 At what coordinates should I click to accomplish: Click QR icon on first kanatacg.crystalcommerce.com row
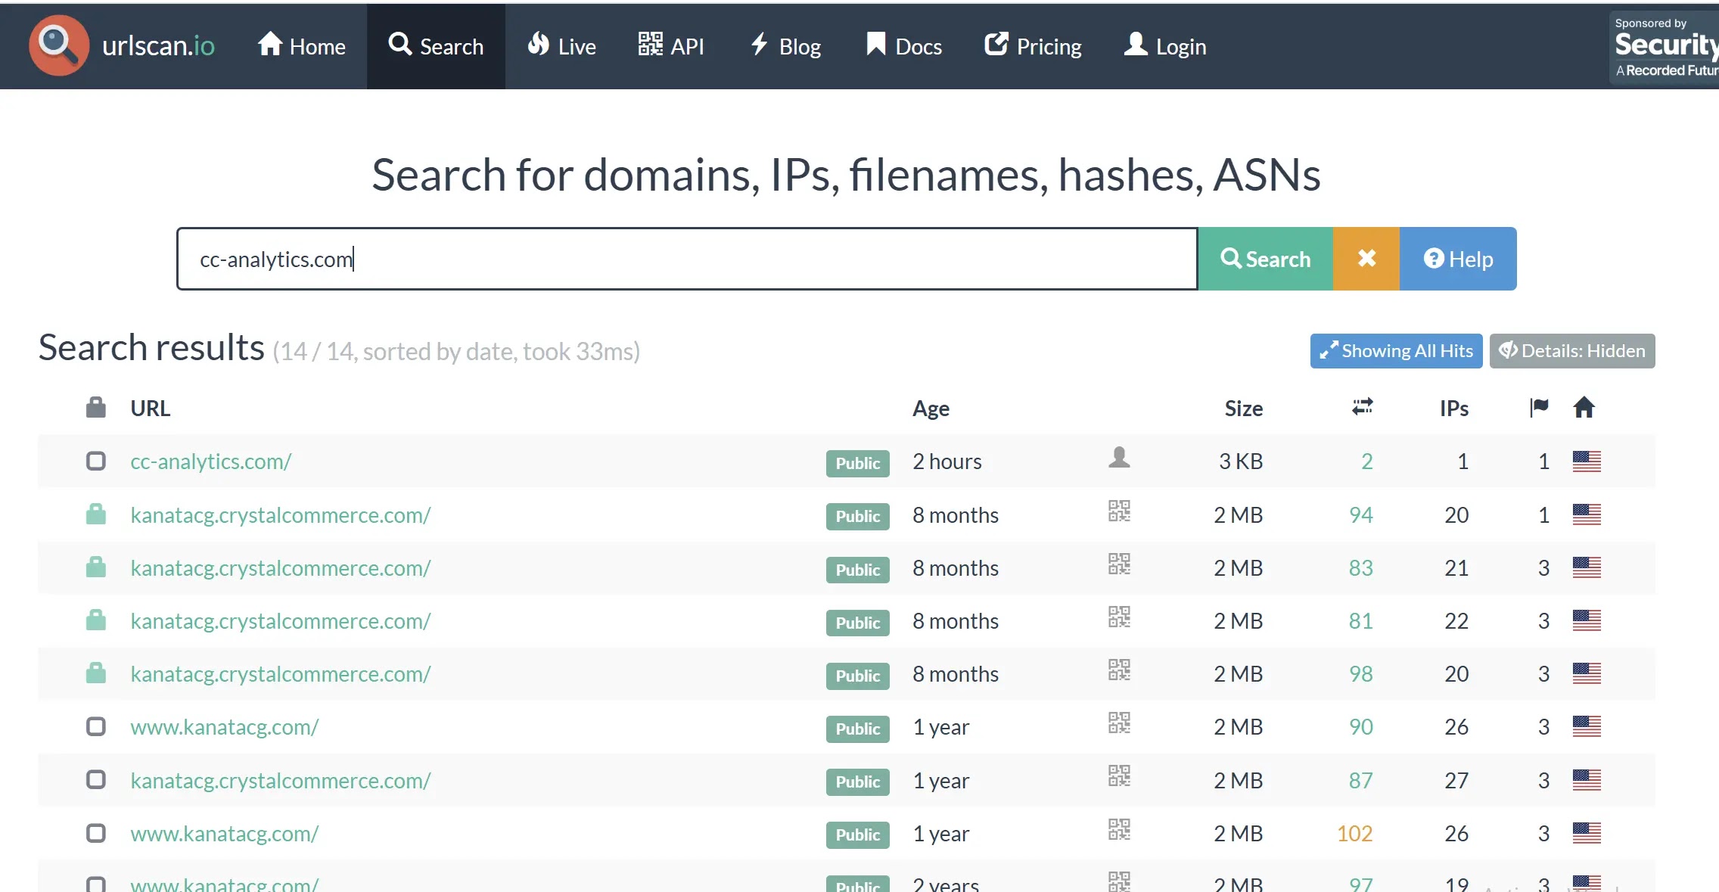point(1119,511)
